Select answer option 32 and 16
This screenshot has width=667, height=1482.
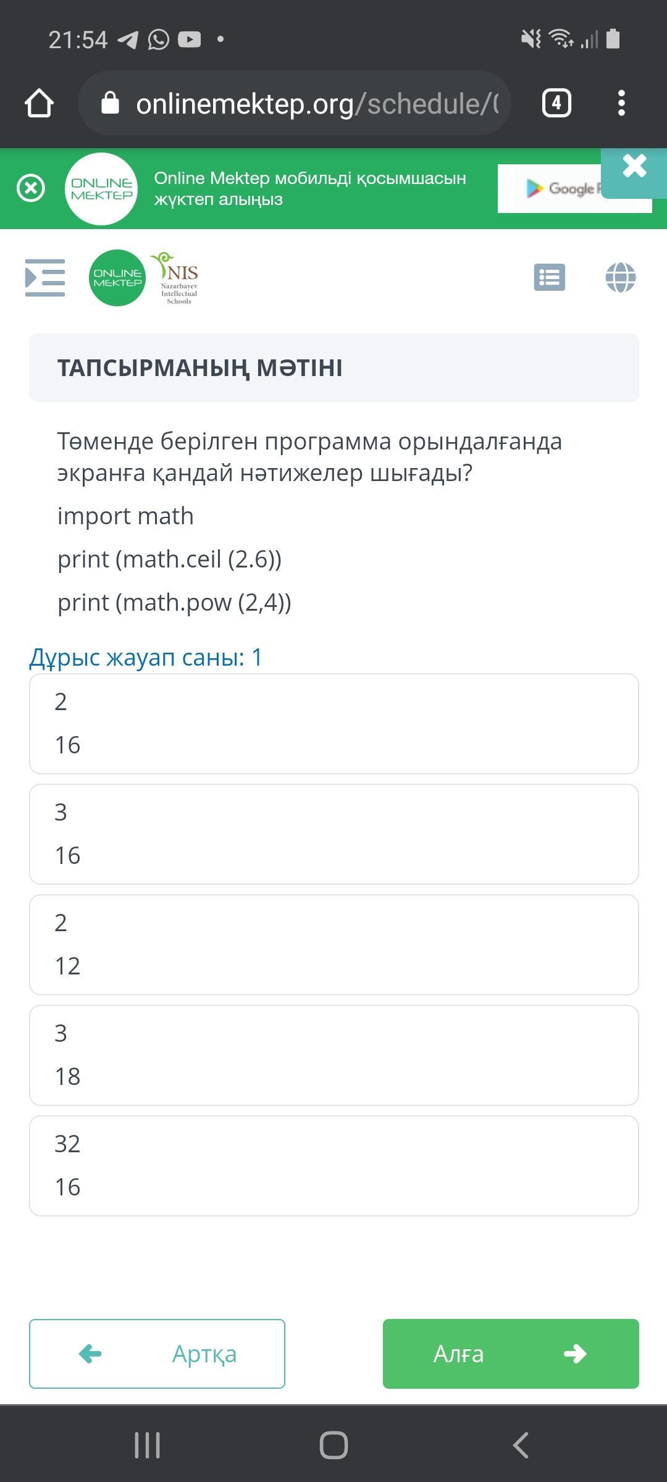(x=333, y=1166)
